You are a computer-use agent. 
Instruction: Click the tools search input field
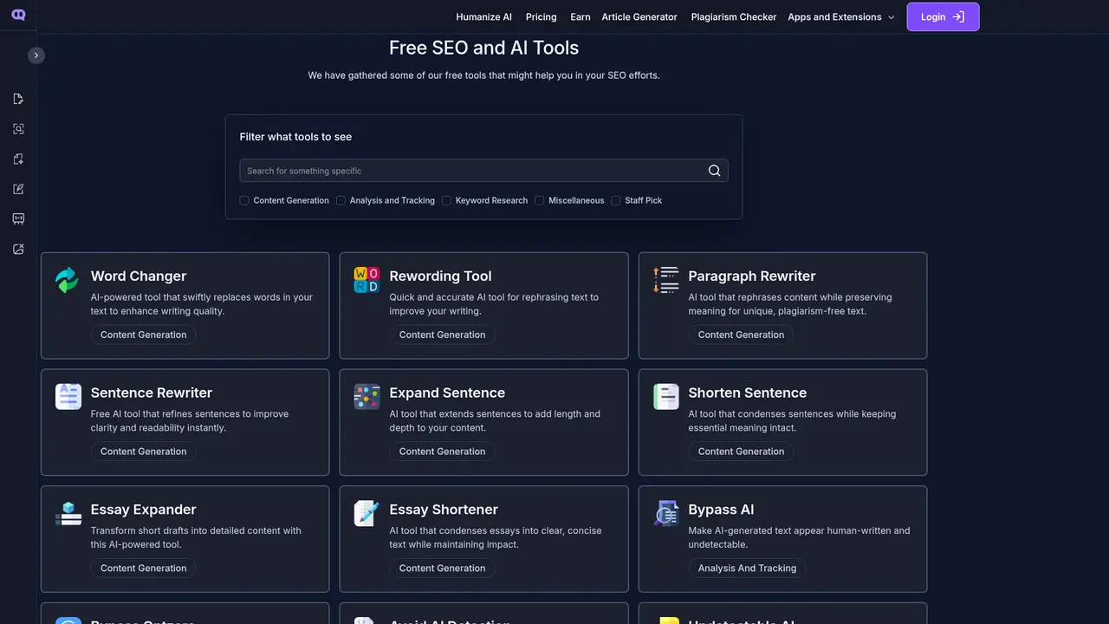483,171
